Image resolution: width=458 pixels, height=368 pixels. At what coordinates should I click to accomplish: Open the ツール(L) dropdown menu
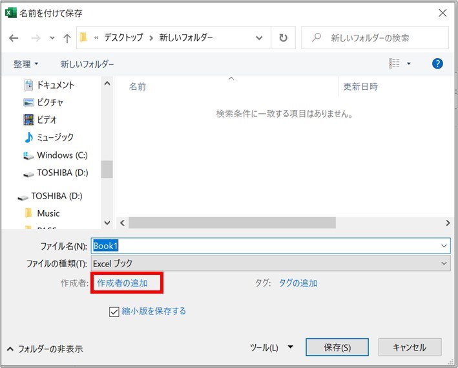tap(271, 347)
